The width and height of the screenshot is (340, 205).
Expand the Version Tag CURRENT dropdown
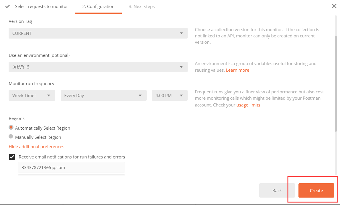(x=98, y=33)
